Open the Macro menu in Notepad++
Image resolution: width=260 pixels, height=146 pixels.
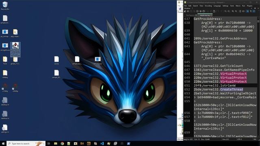pos(238,6)
